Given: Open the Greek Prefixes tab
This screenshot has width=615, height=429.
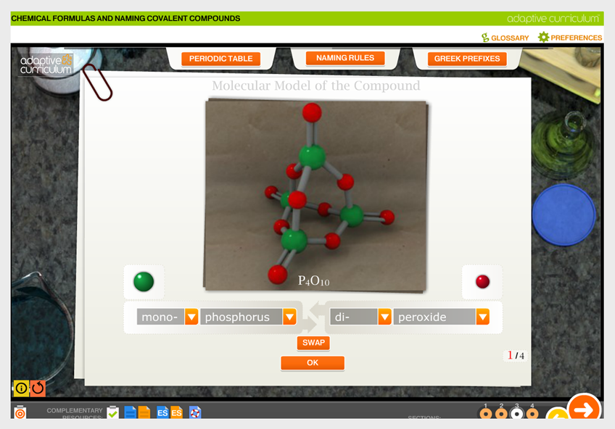Looking at the screenshot, I should click(x=466, y=59).
